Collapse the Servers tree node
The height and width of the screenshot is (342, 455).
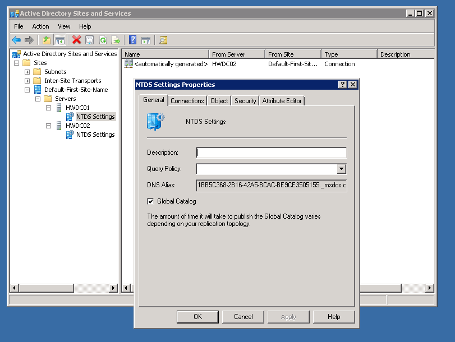(x=38, y=99)
